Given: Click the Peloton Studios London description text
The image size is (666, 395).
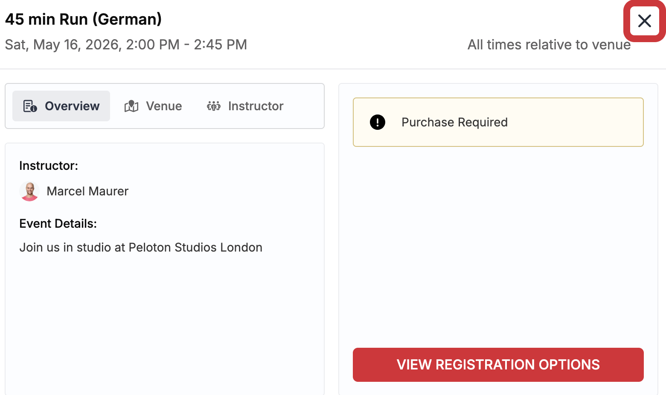Looking at the screenshot, I should coord(141,247).
